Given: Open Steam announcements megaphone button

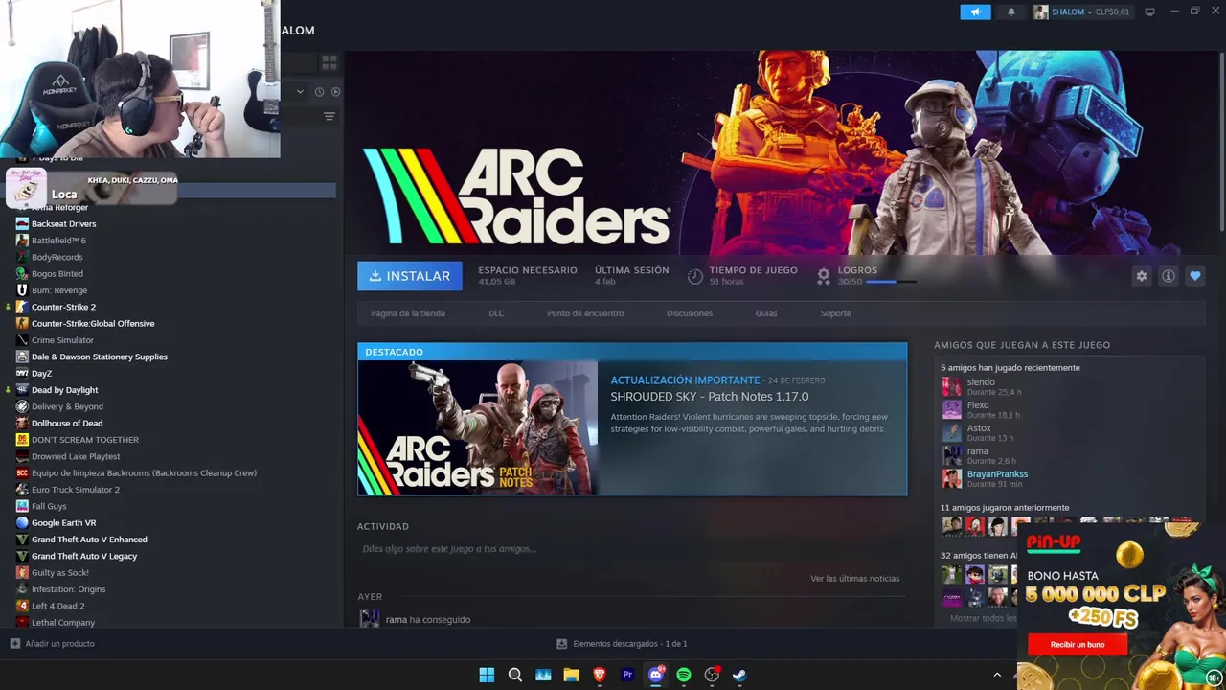Looking at the screenshot, I should click(975, 11).
